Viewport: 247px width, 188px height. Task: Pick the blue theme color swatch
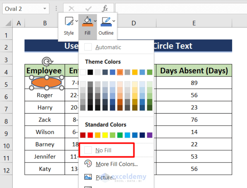[113, 72]
